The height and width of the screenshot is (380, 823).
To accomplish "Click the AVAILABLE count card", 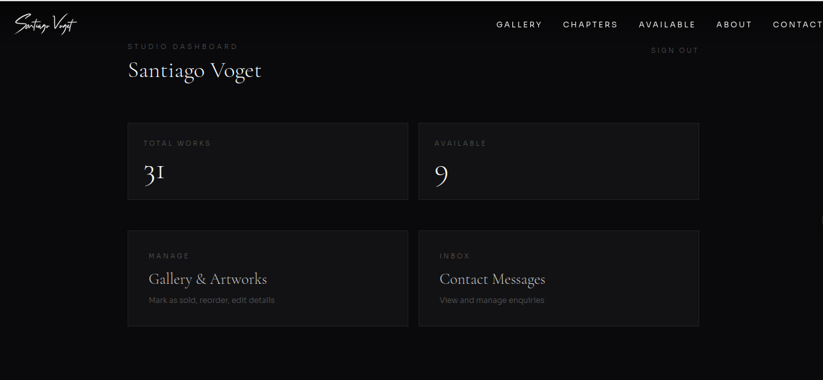I will coord(558,161).
